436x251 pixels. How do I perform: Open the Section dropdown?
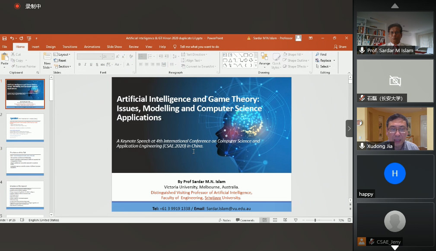click(x=64, y=66)
